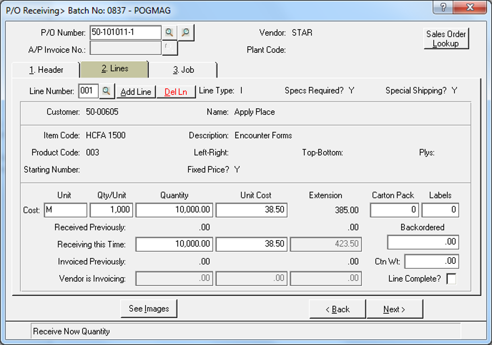Click item code HCFA 1500

click(105, 135)
